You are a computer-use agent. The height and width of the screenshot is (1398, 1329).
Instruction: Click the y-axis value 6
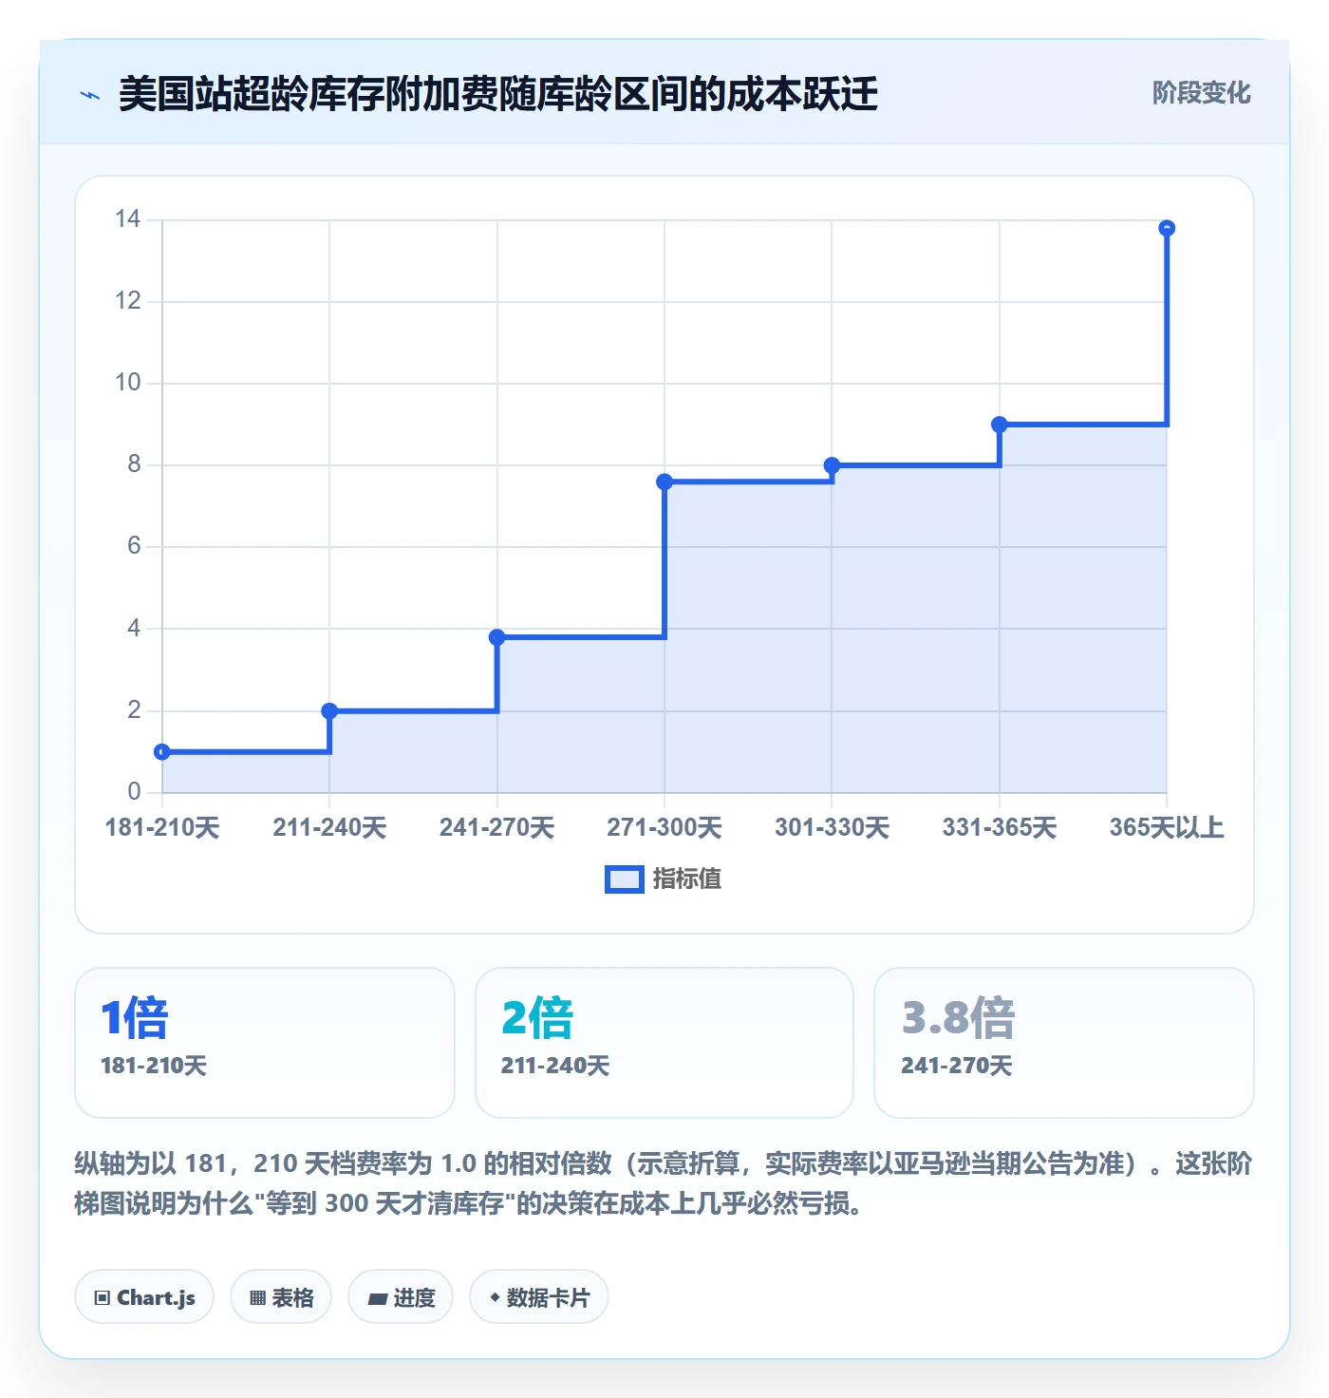click(134, 546)
